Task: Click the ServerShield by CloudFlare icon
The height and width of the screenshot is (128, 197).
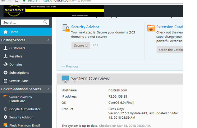Action: [x=5, y=97]
